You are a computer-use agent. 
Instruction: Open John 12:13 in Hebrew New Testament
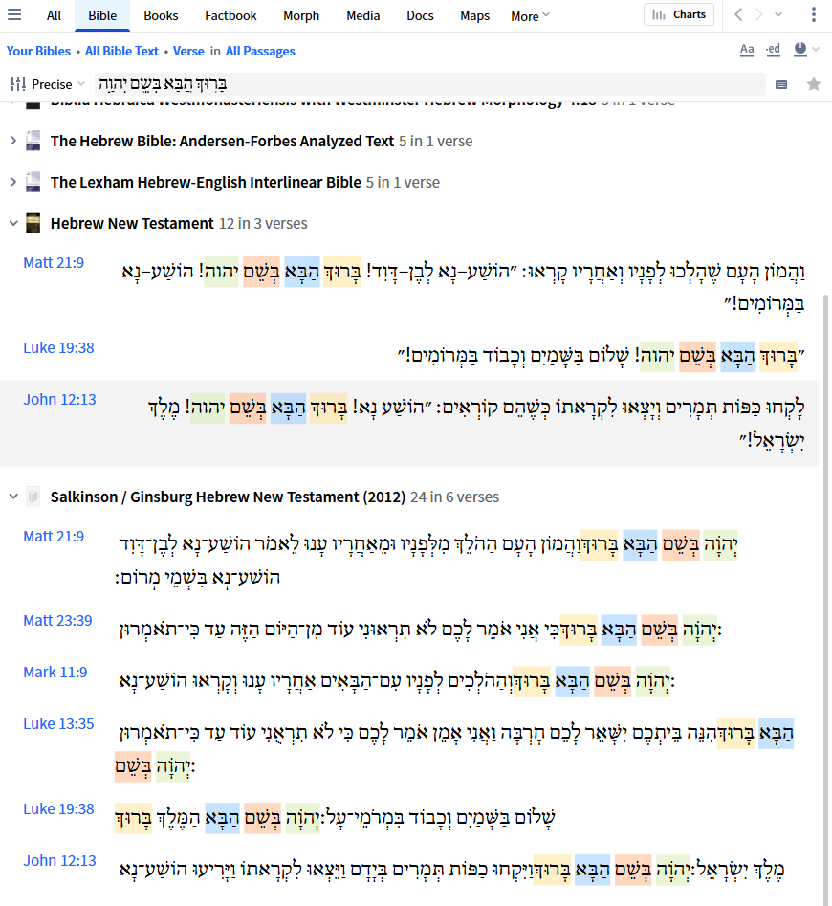tap(59, 399)
